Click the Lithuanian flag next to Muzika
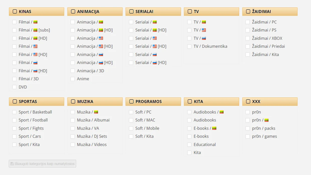 [x=96, y=112]
